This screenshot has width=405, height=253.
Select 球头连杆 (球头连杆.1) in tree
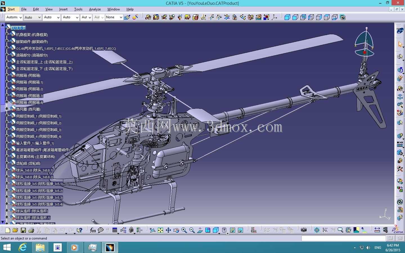[x=33, y=218]
